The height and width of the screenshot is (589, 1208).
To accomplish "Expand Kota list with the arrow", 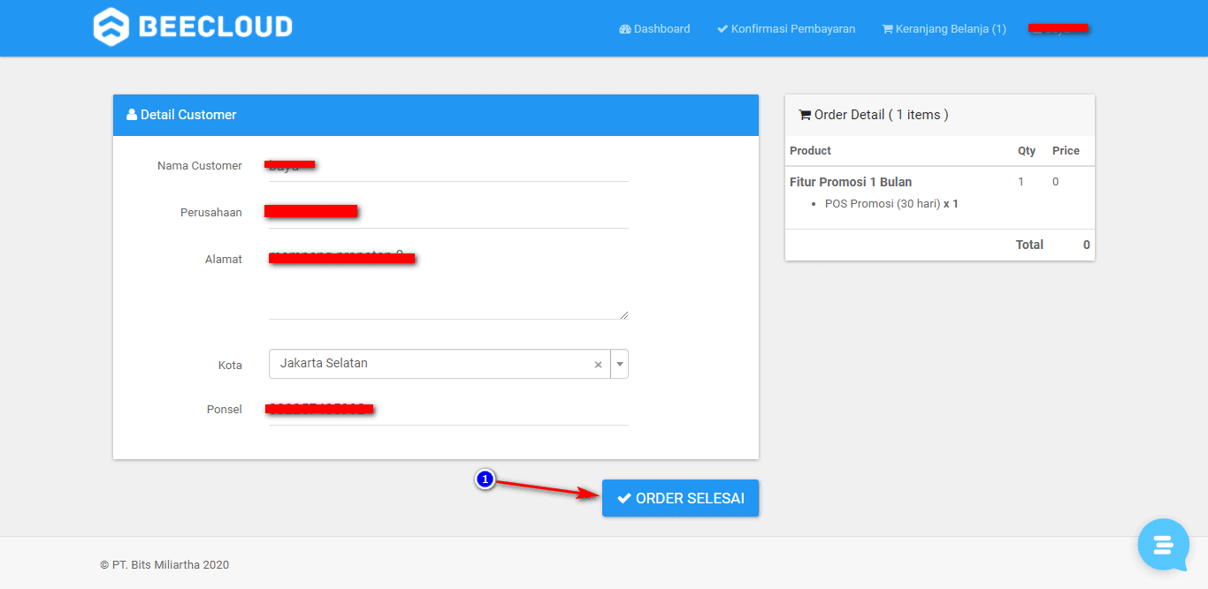I will coord(619,364).
